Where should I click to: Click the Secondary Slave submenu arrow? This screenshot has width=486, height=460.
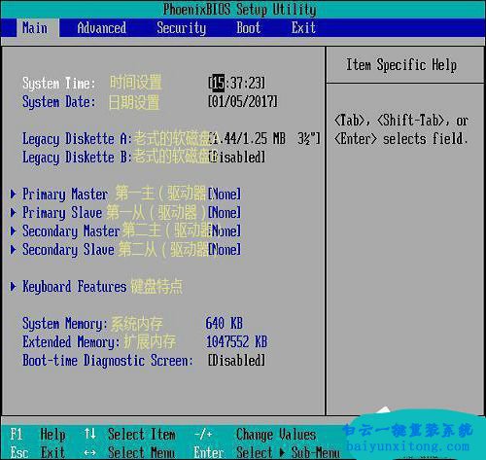click(x=13, y=249)
